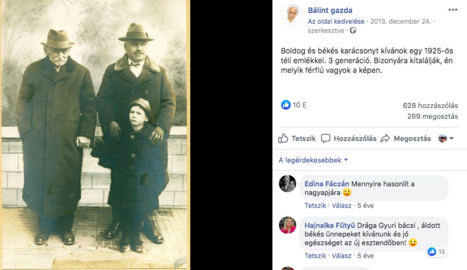View the 628 hozzászólás comments count
This screenshot has height=270, width=467.
[x=430, y=105]
